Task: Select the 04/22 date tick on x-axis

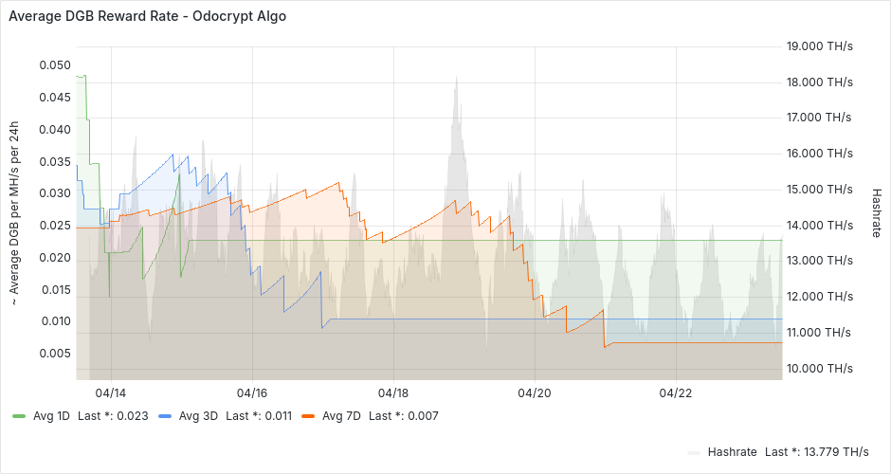Action: click(675, 392)
